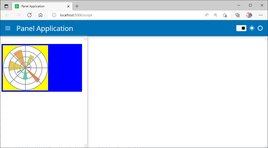
Task: Close the Panel Application tab
Action: 68,6
